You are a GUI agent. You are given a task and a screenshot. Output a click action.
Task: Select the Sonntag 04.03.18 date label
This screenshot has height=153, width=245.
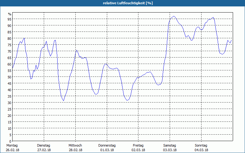click(x=201, y=148)
